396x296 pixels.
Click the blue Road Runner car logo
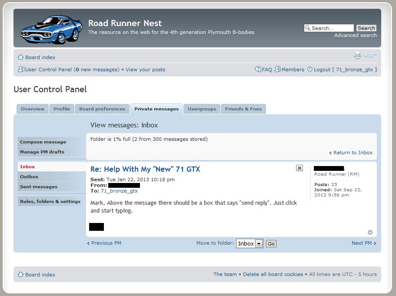click(51, 29)
